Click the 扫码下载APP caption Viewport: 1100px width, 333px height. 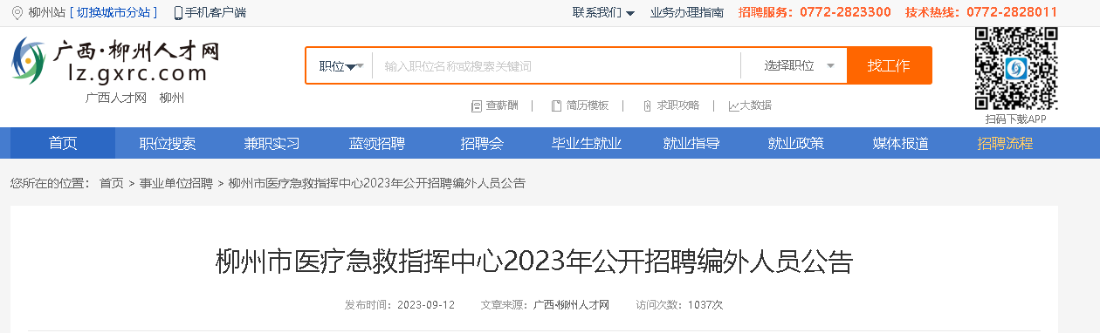point(1015,119)
